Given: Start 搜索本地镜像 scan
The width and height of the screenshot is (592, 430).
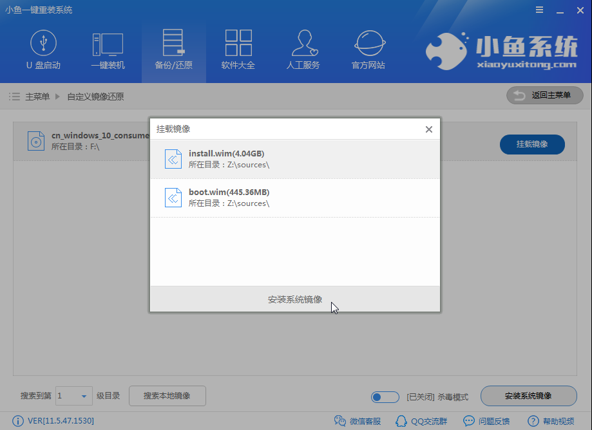Looking at the screenshot, I should [x=167, y=396].
